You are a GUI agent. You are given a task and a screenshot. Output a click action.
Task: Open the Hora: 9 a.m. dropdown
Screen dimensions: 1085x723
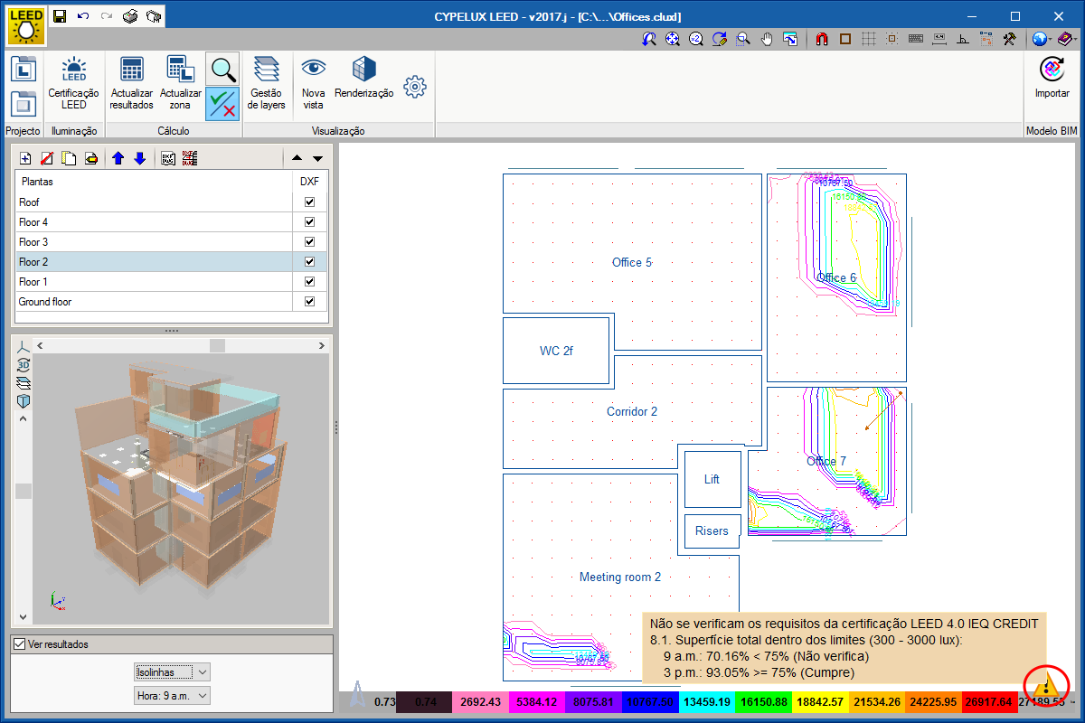pos(172,695)
